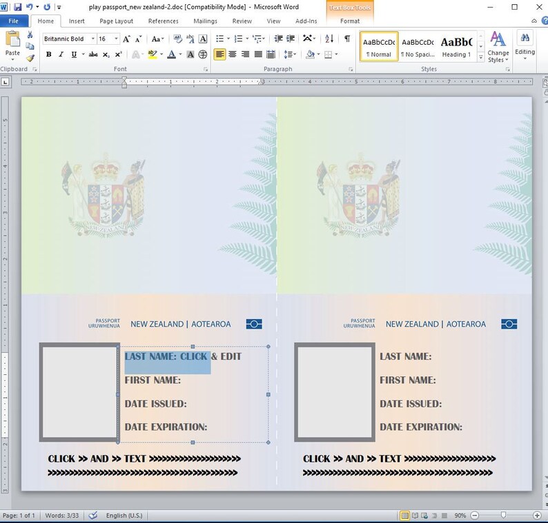Expand the Styles gallery More arrow
Image resolution: width=548 pixels, height=523 pixels.
click(x=481, y=58)
